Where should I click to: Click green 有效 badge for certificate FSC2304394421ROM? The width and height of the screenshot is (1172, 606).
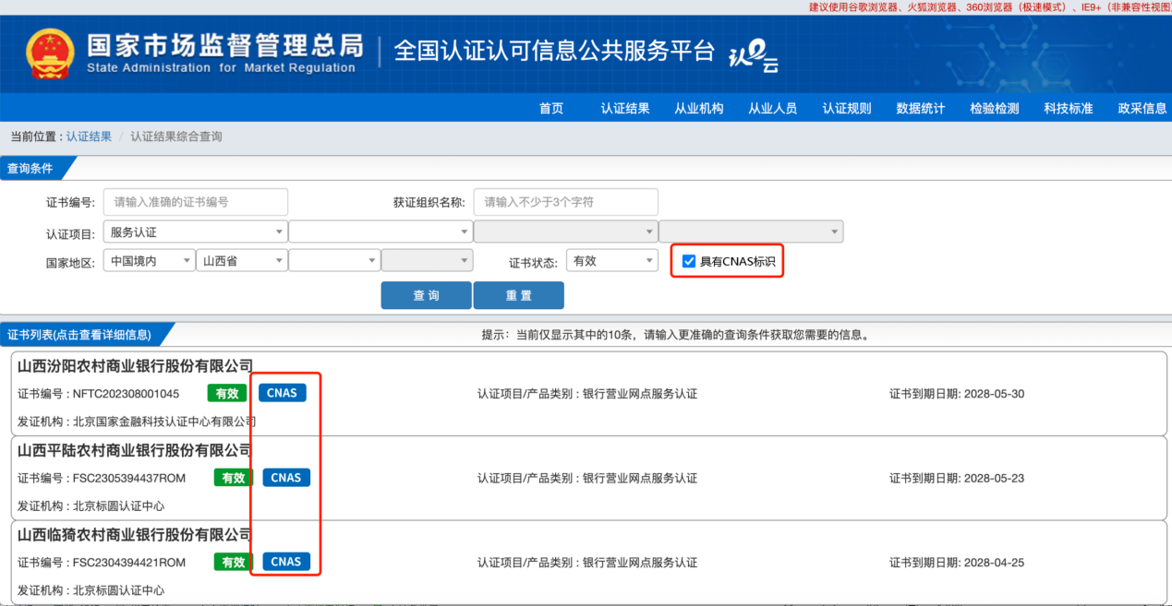pos(234,562)
